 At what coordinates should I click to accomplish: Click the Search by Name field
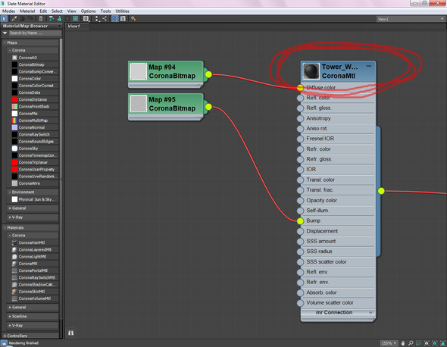35,33
